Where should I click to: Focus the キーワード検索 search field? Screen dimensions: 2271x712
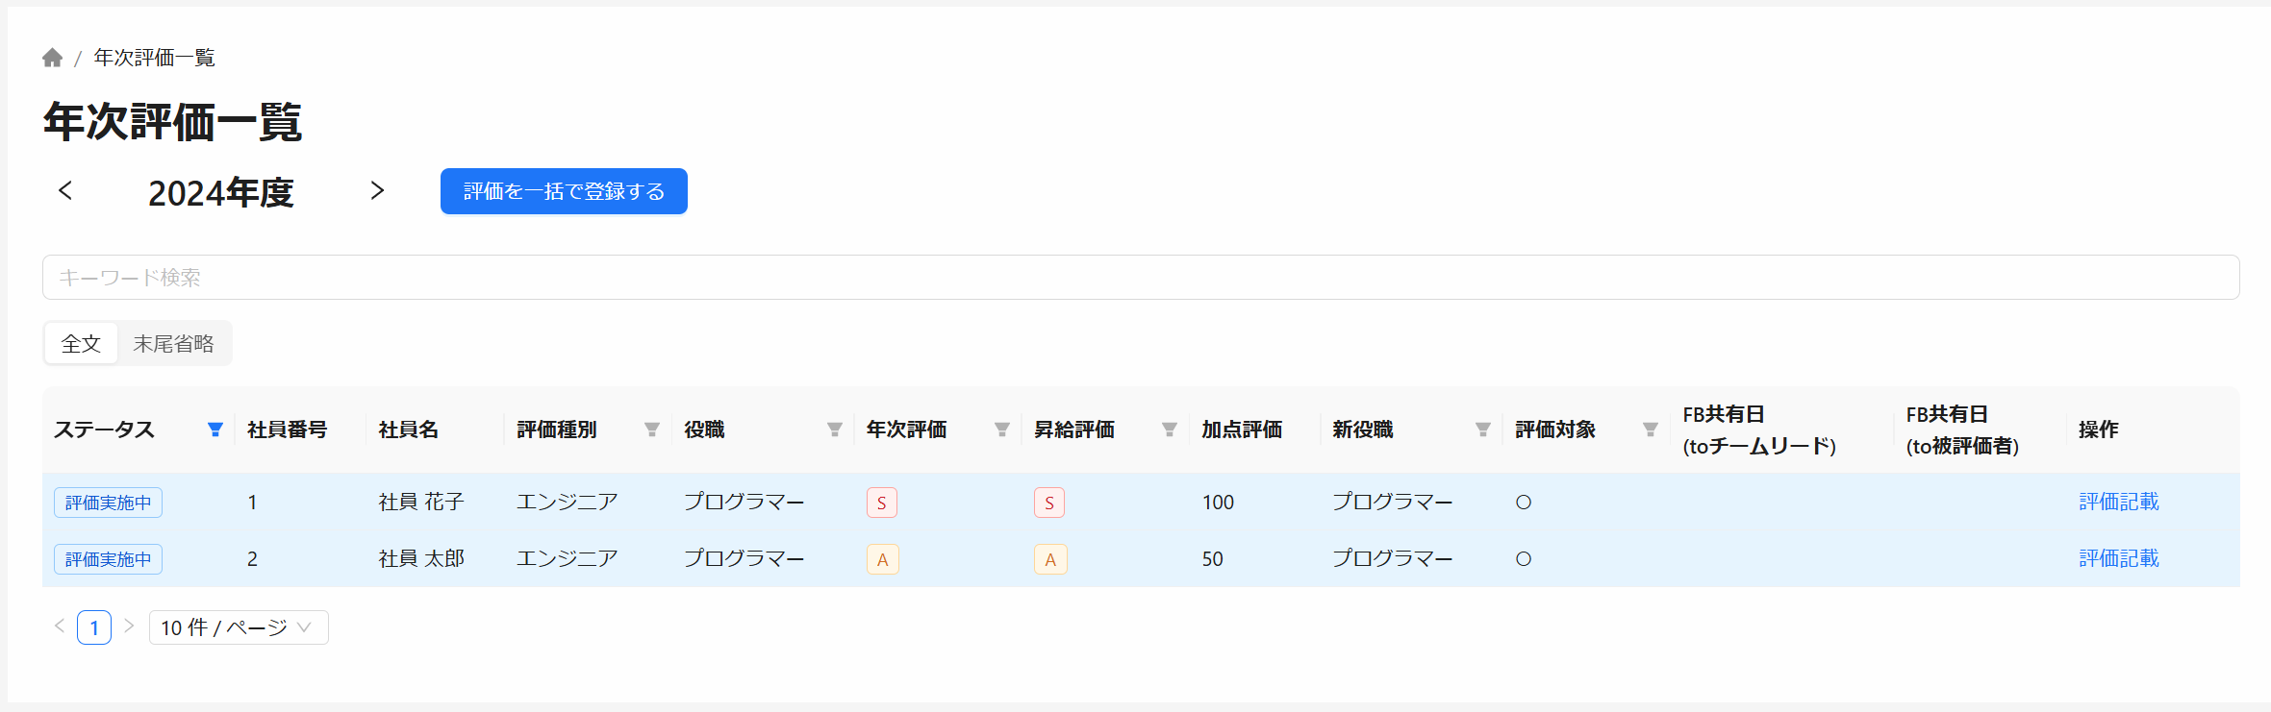(1141, 278)
